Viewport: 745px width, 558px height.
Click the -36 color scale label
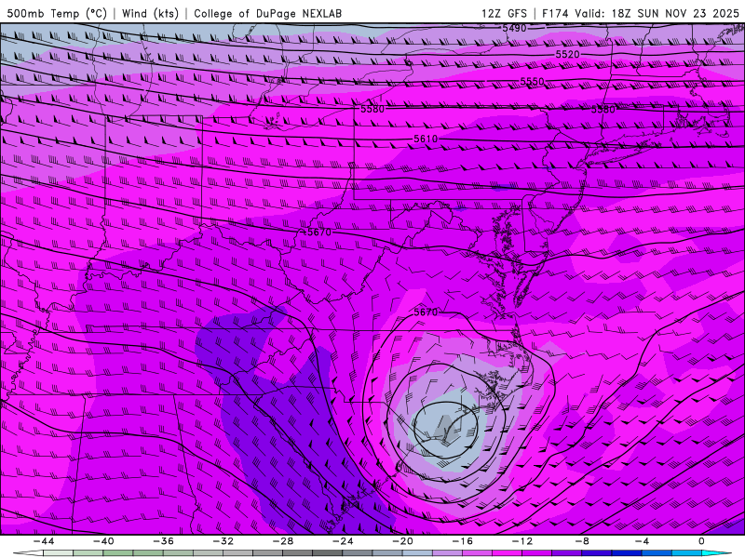[164, 541]
